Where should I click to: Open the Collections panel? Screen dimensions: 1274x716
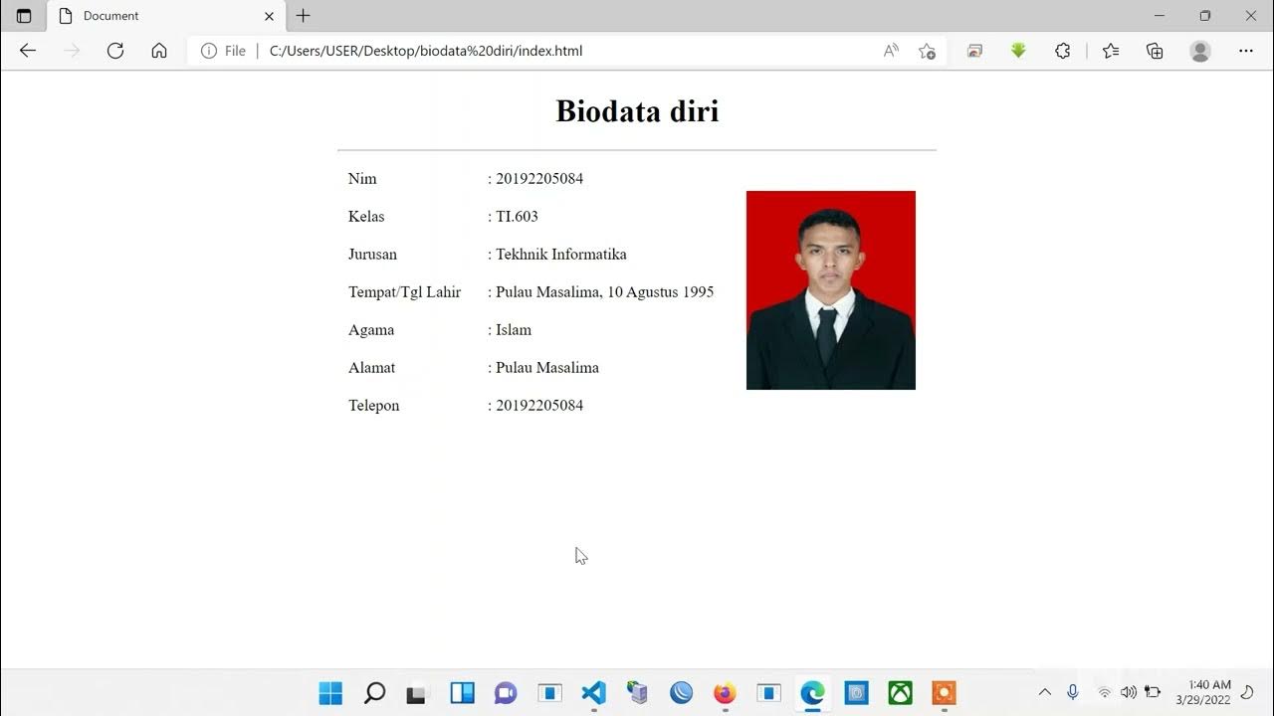[x=1155, y=51]
